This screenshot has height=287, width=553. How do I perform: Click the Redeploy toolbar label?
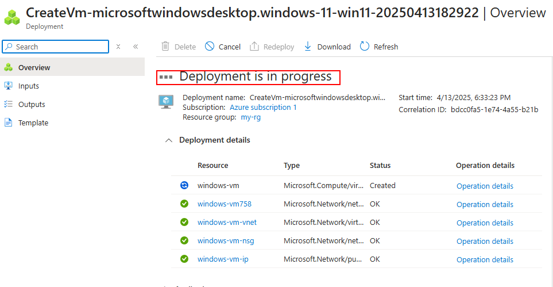(x=279, y=47)
